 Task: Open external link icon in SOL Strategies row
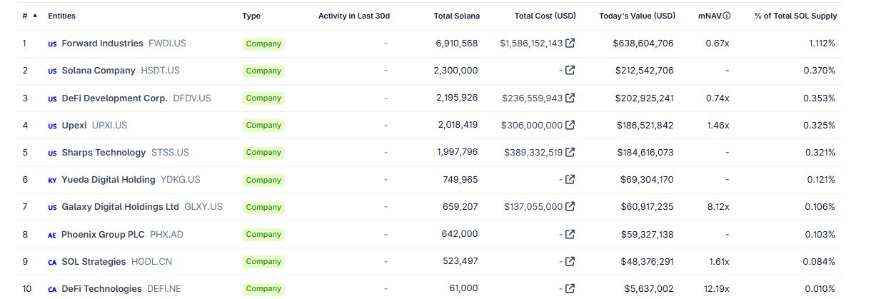570,261
